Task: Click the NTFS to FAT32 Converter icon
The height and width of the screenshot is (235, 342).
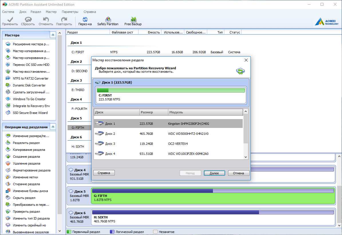Action: tap(8, 78)
